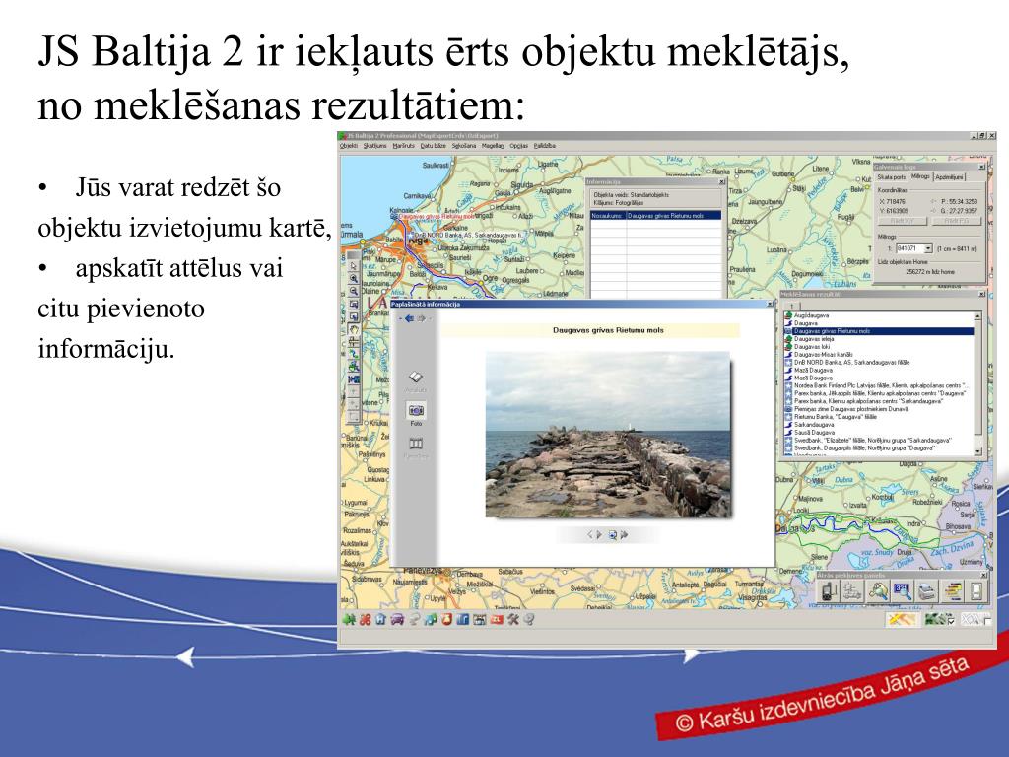Select tab 1 in search results panel

click(792, 306)
